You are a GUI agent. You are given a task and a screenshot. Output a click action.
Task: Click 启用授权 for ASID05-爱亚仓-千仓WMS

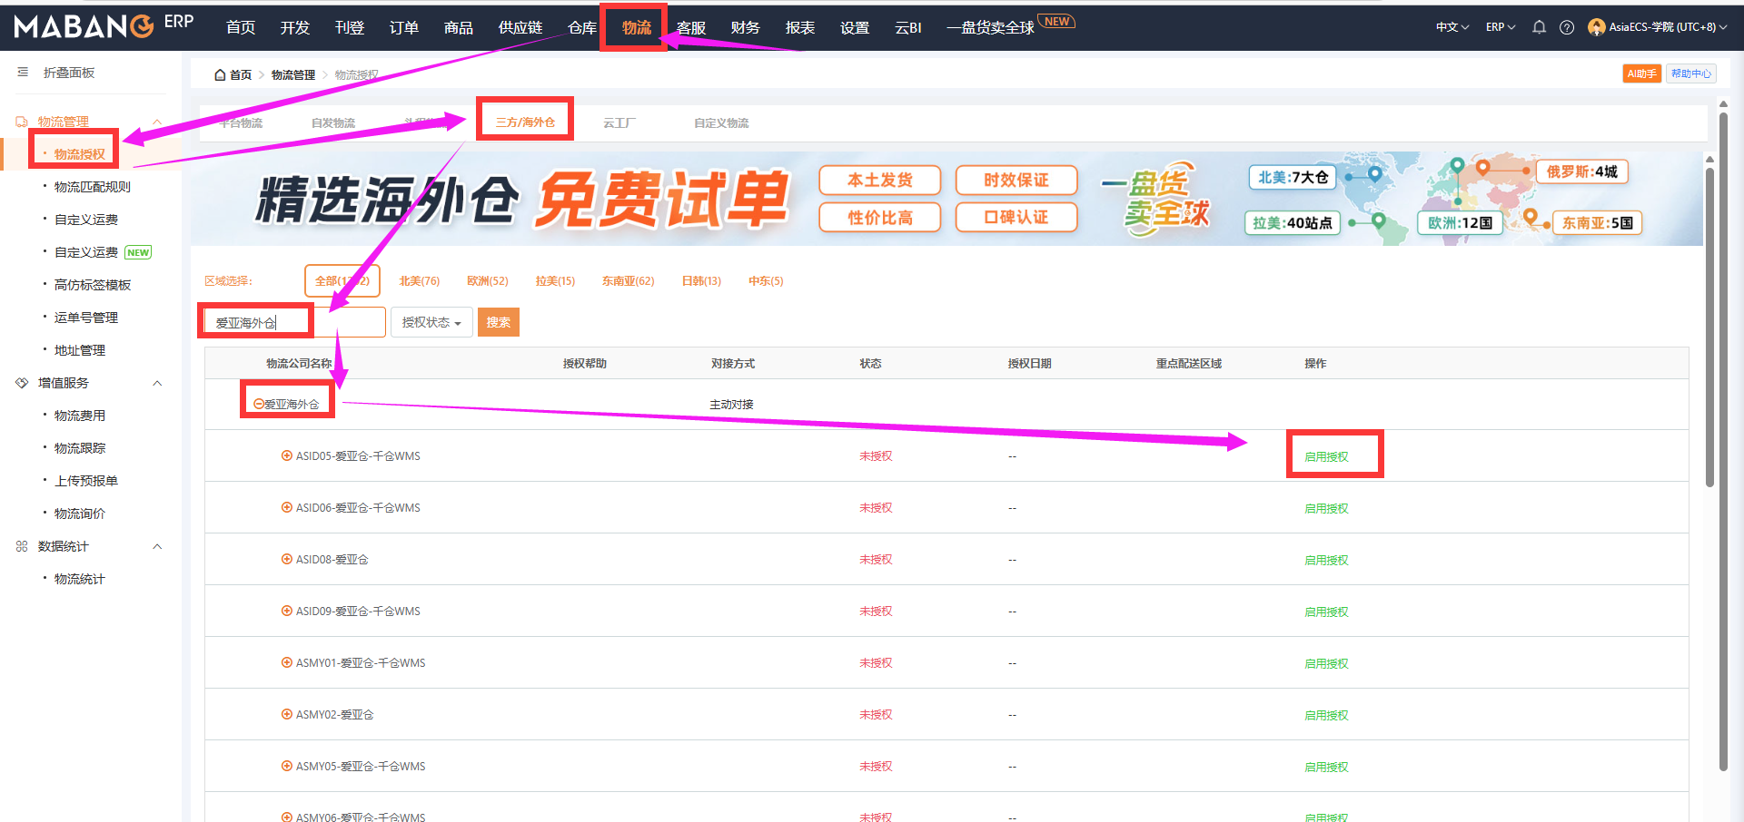tap(1326, 457)
